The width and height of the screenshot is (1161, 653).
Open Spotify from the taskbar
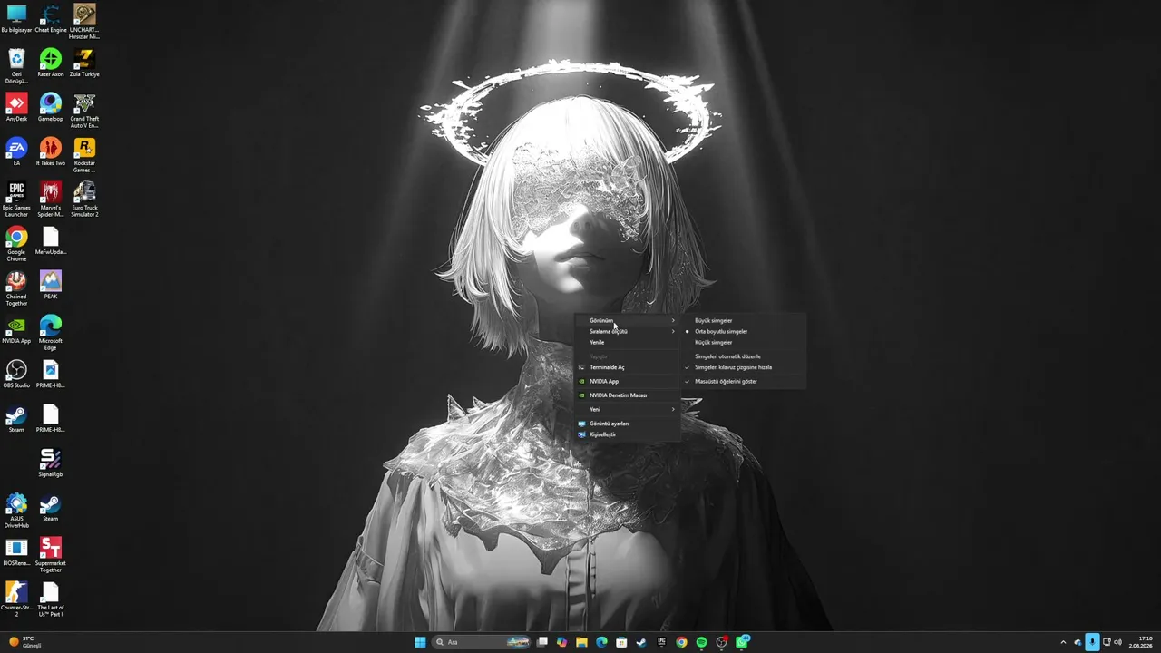[701, 642]
